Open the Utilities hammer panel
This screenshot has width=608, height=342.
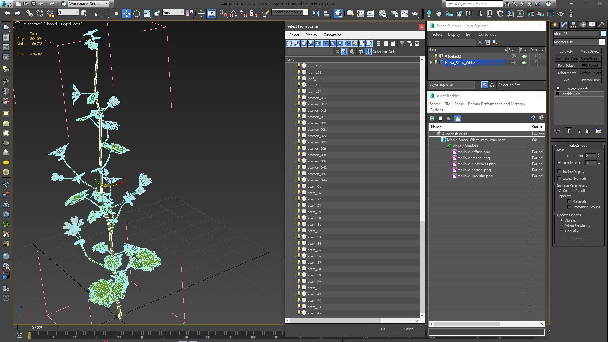pos(601,25)
